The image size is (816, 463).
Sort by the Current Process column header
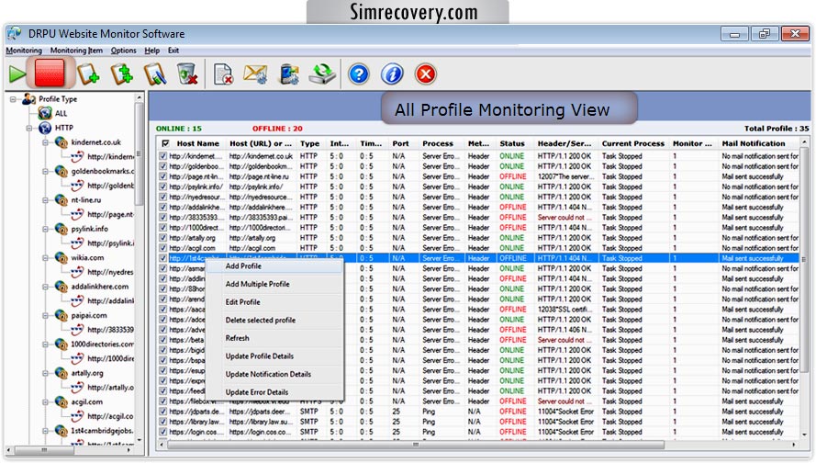[x=633, y=143]
